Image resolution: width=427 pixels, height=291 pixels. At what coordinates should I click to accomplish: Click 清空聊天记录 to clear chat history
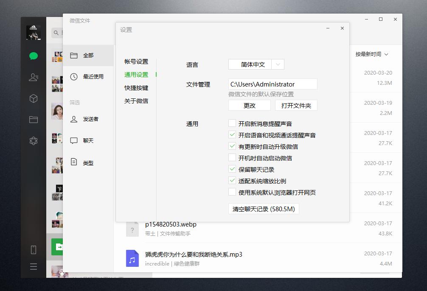264,208
